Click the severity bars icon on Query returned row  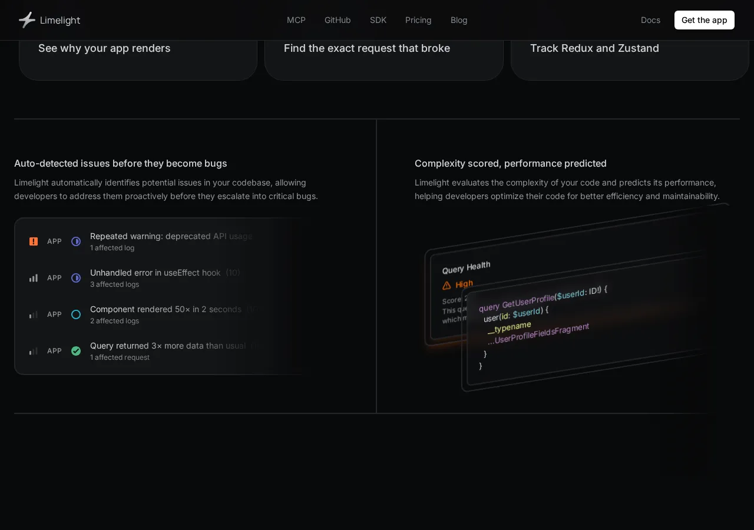click(34, 351)
